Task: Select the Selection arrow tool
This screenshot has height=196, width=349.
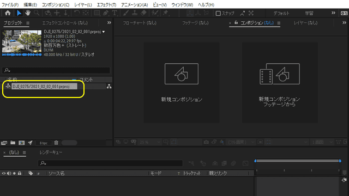Action: click(x=19, y=13)
